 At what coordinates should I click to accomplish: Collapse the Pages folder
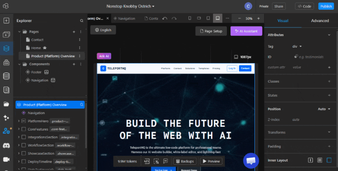point(19,32)
